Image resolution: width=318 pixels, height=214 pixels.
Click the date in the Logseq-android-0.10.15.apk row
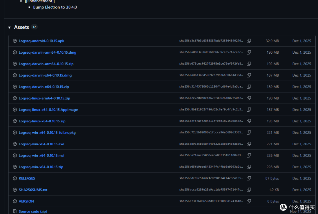(302, 41)
